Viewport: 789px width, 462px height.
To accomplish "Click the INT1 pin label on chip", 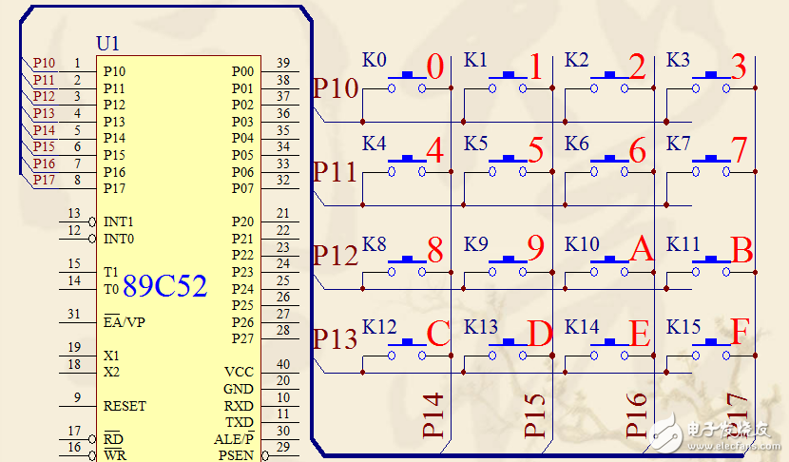I will pos(119,221).
